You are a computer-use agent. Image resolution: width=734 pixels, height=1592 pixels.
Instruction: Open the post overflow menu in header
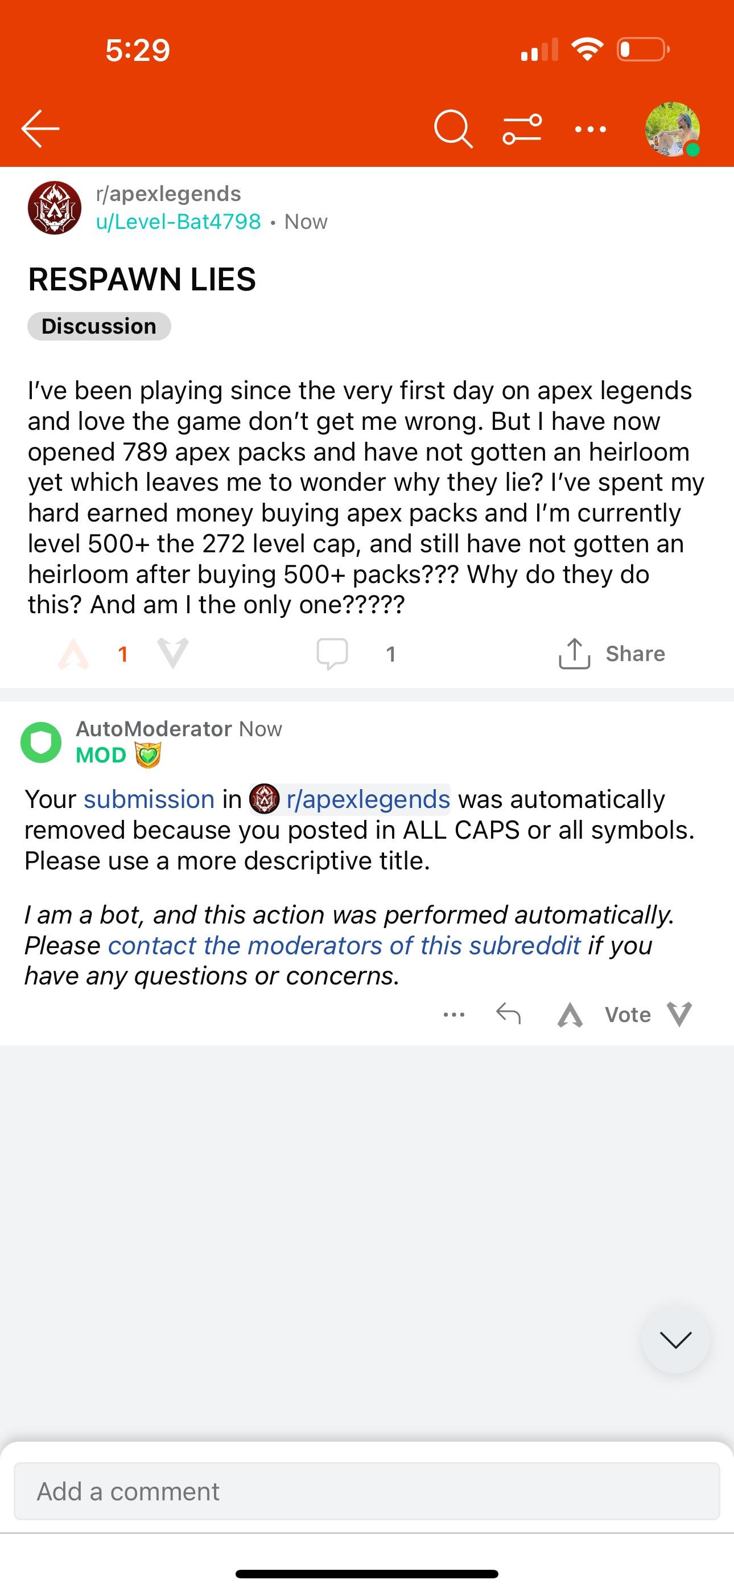(590, 129)
